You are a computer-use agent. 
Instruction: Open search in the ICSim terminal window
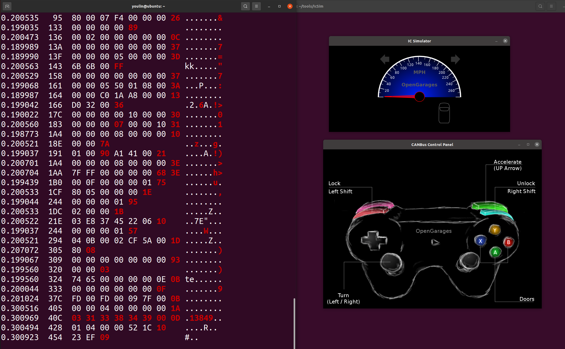coord(540,6)
